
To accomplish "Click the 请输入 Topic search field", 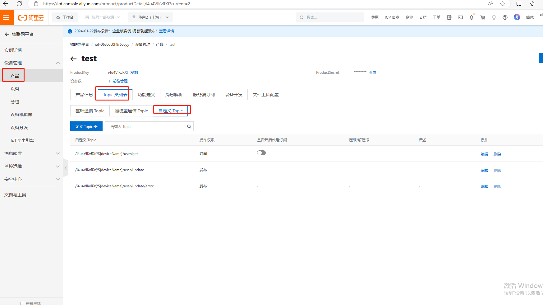I will 146,127.
